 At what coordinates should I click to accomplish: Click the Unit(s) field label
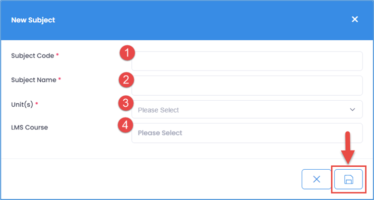pyautogui.click(x=21, y=103)
